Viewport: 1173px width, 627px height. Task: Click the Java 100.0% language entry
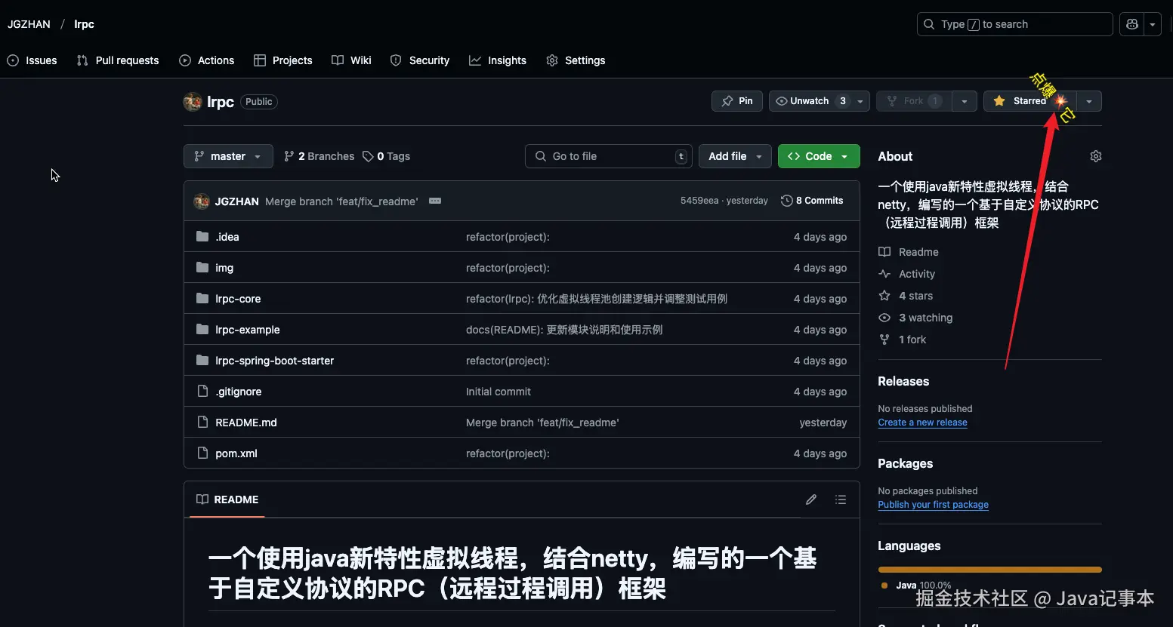(916, 586)
